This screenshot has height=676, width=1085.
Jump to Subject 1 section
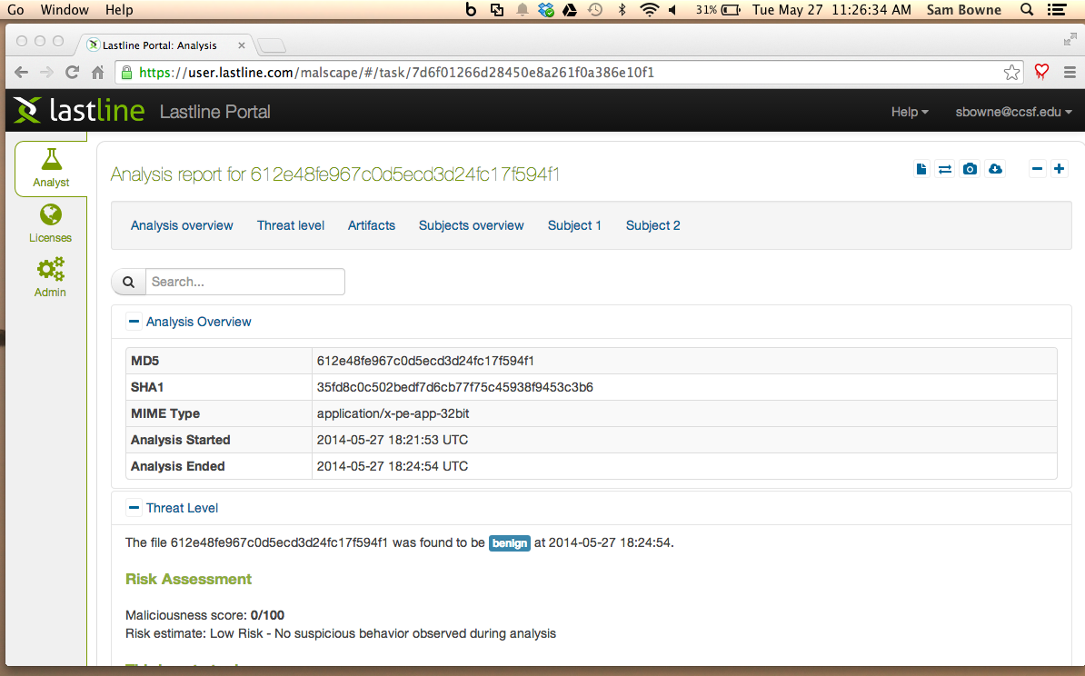[x=574, y=225]
